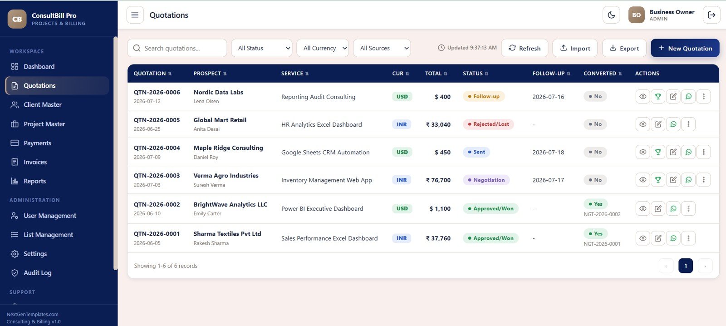
Task: Edit the Sharma Textiles Pvt Ltd quotation
Action: [x=658, y=238]
